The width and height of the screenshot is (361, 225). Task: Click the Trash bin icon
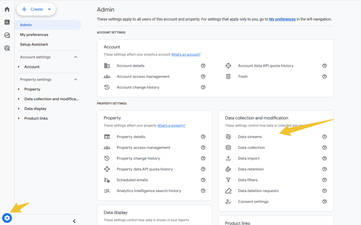click(x=228, y=76)
